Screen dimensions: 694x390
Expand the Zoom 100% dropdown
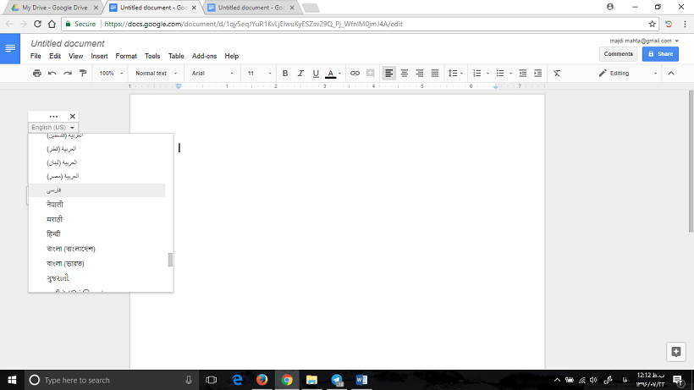(x=110, y=74)
